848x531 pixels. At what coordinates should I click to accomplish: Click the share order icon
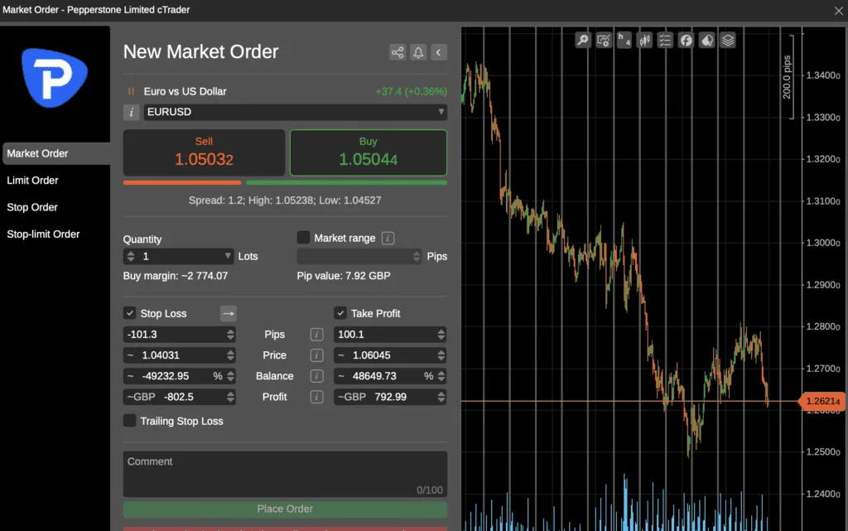pos(397,51)
